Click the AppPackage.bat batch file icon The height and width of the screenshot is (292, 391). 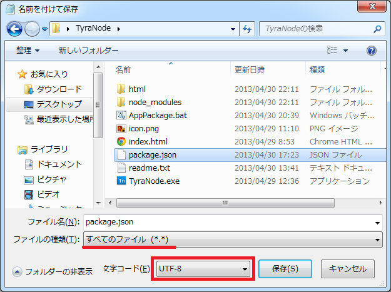pyautogui.click(x=122, y=115)
